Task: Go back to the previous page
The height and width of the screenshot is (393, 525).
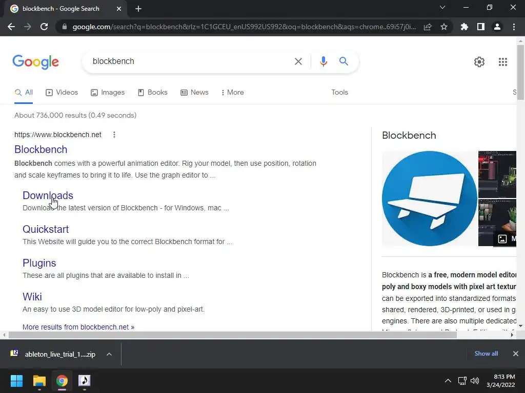Action: click(11, 27)
